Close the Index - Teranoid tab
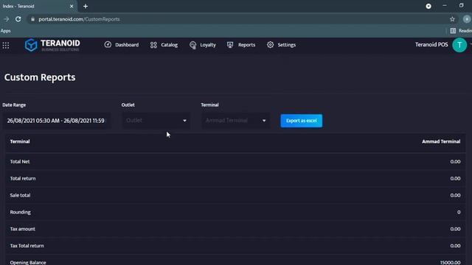This screenshot has height=265, width=472. coord(72,6)
